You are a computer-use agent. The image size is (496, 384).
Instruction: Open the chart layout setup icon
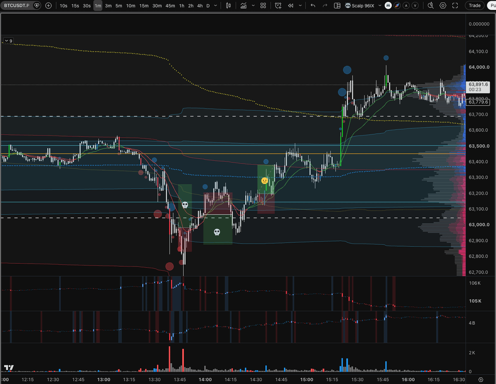pyautogui.click(x=337, y=5)
